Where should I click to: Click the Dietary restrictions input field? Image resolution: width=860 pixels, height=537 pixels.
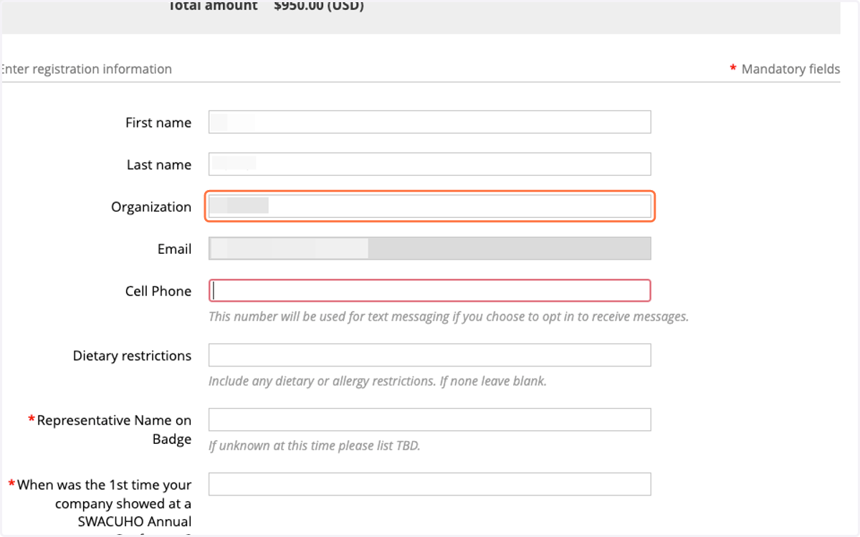(429, 355)
